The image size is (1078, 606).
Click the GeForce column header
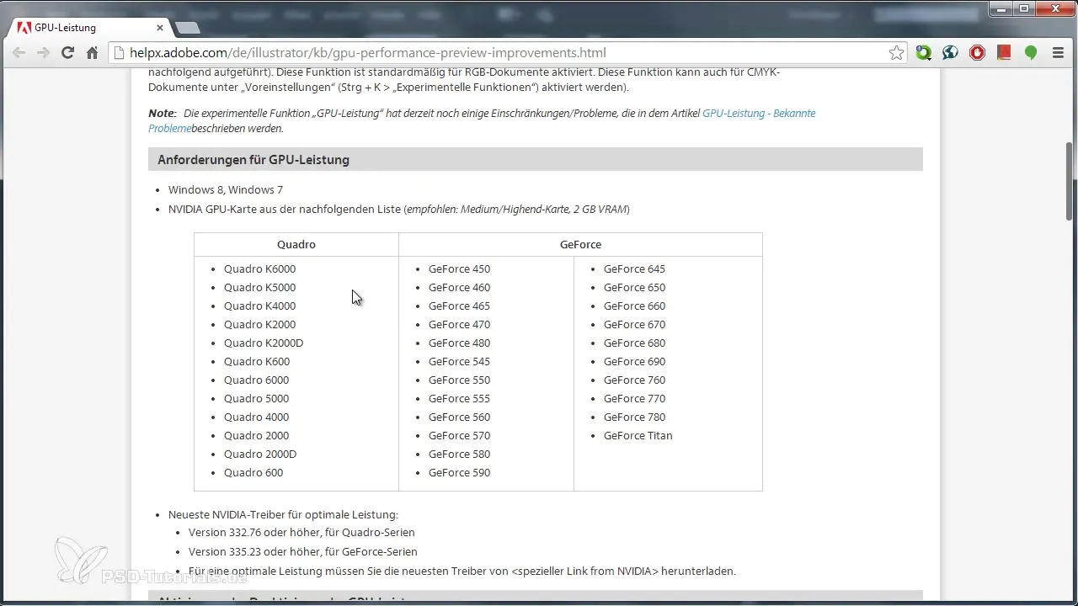(x=580, y=244)
